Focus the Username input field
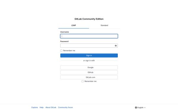 tap(89, 36)
